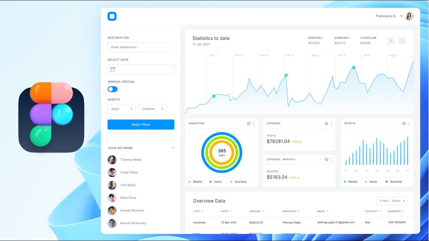This screenshot has width=429, height=241.
Task: Toggle Weekly legend in PR Data card
Action: point(351,182)
